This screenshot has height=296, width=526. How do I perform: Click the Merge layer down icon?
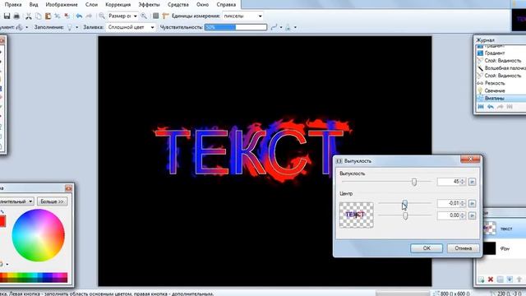point(510,280)
